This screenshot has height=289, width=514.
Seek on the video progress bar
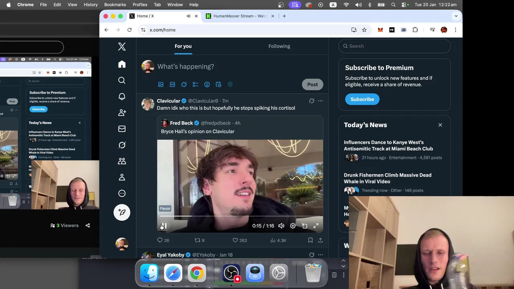click(240, 216)
